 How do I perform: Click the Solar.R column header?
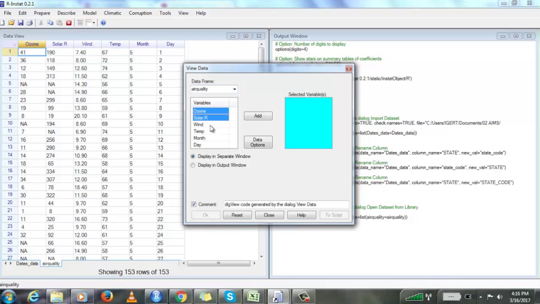59,44
